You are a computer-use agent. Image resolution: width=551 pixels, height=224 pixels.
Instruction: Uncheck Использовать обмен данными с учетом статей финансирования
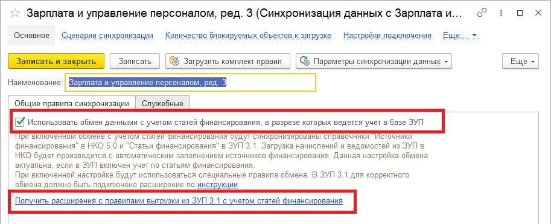[20, 122]
